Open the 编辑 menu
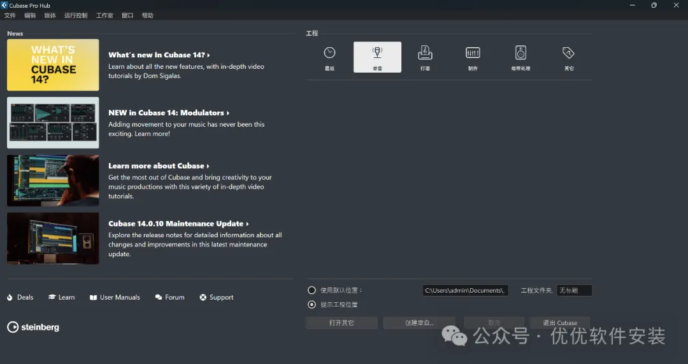This screenshot has height=364, width=688. (30, 15)
